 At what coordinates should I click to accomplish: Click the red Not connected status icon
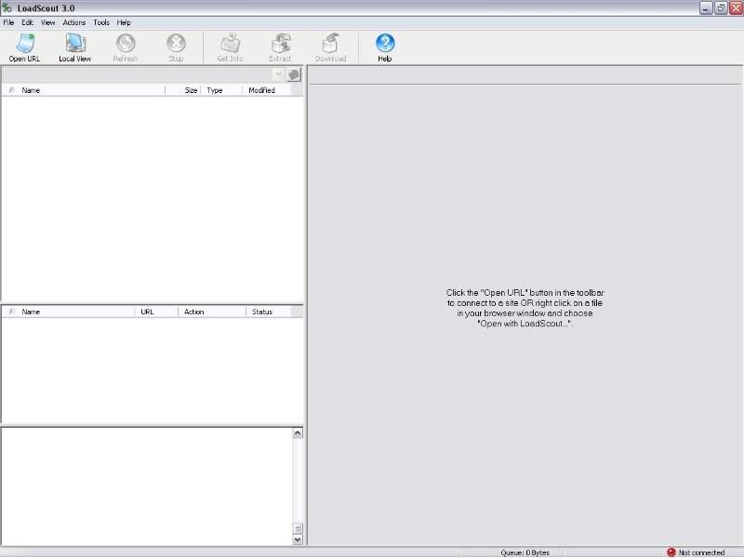pos(671,552)
